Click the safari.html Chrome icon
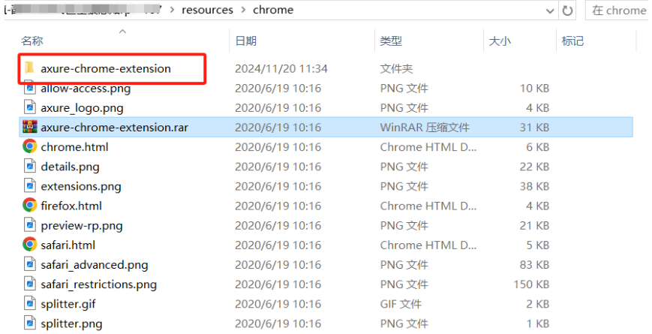Viewport: 652px width, 334px height. [29, 245]
